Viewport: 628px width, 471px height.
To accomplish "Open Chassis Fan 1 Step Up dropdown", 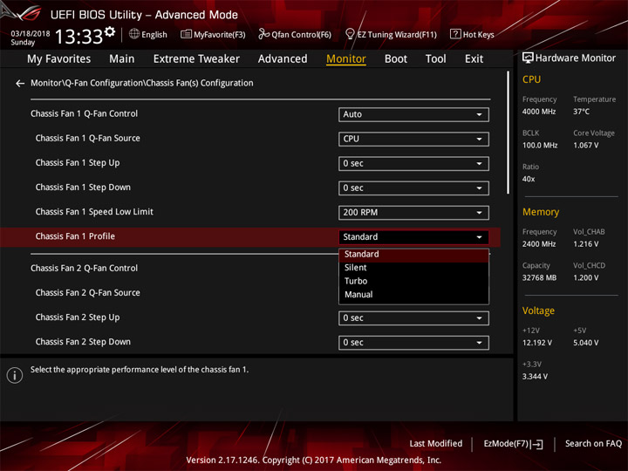I will (413, 163).
